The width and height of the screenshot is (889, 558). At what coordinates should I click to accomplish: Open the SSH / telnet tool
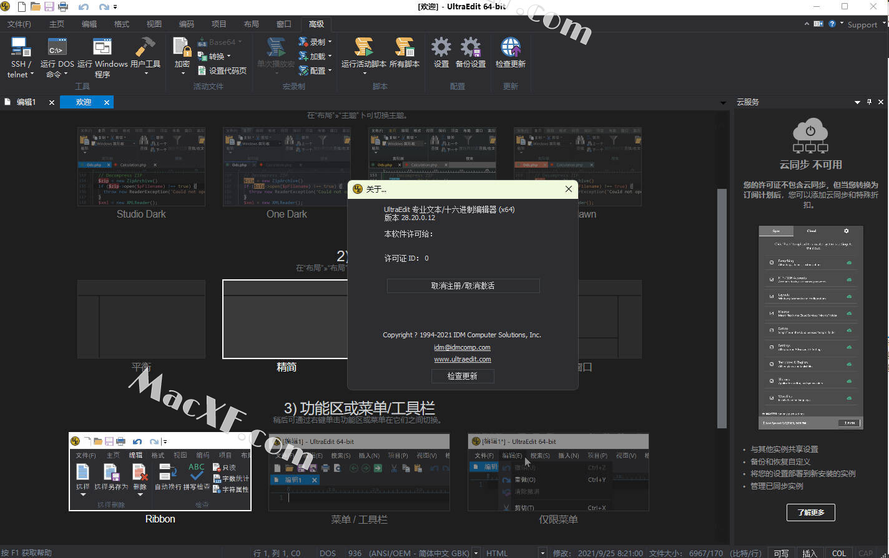[x=20, y=57]
